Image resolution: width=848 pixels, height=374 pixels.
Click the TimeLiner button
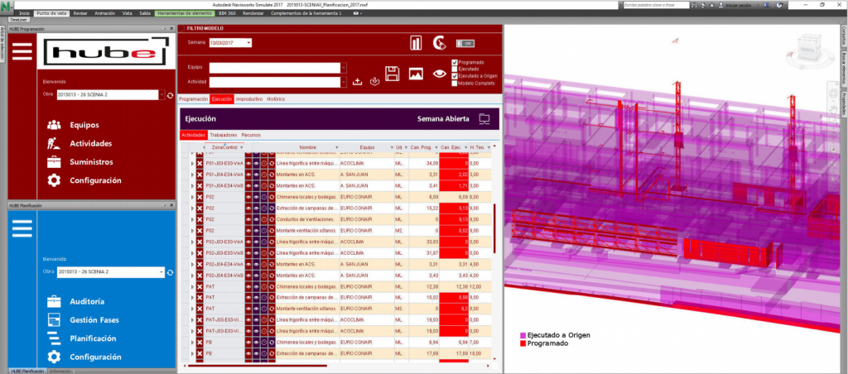click(x=19, y=20)
